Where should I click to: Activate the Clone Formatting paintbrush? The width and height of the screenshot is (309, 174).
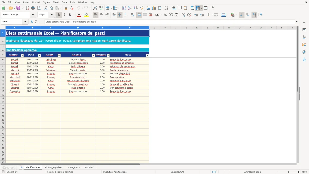click(x=66, y=8)
